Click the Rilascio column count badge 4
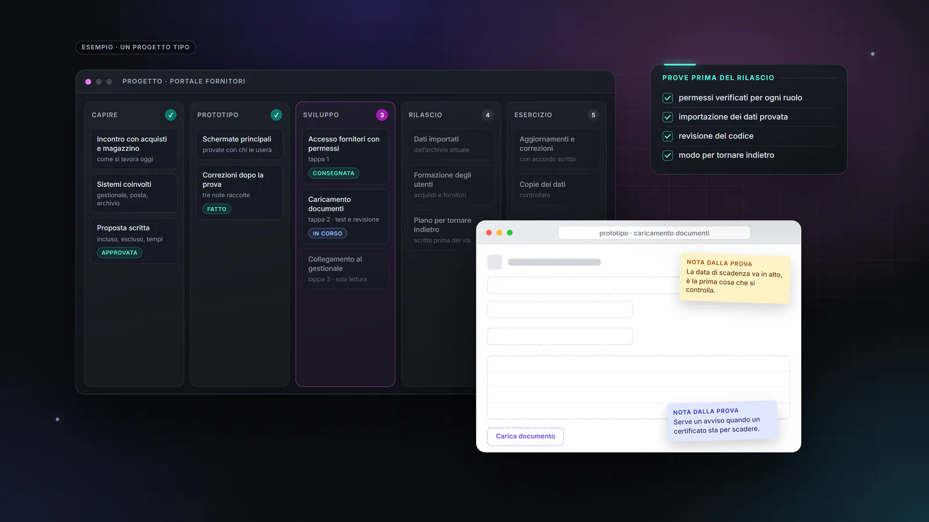 (488, 115)
